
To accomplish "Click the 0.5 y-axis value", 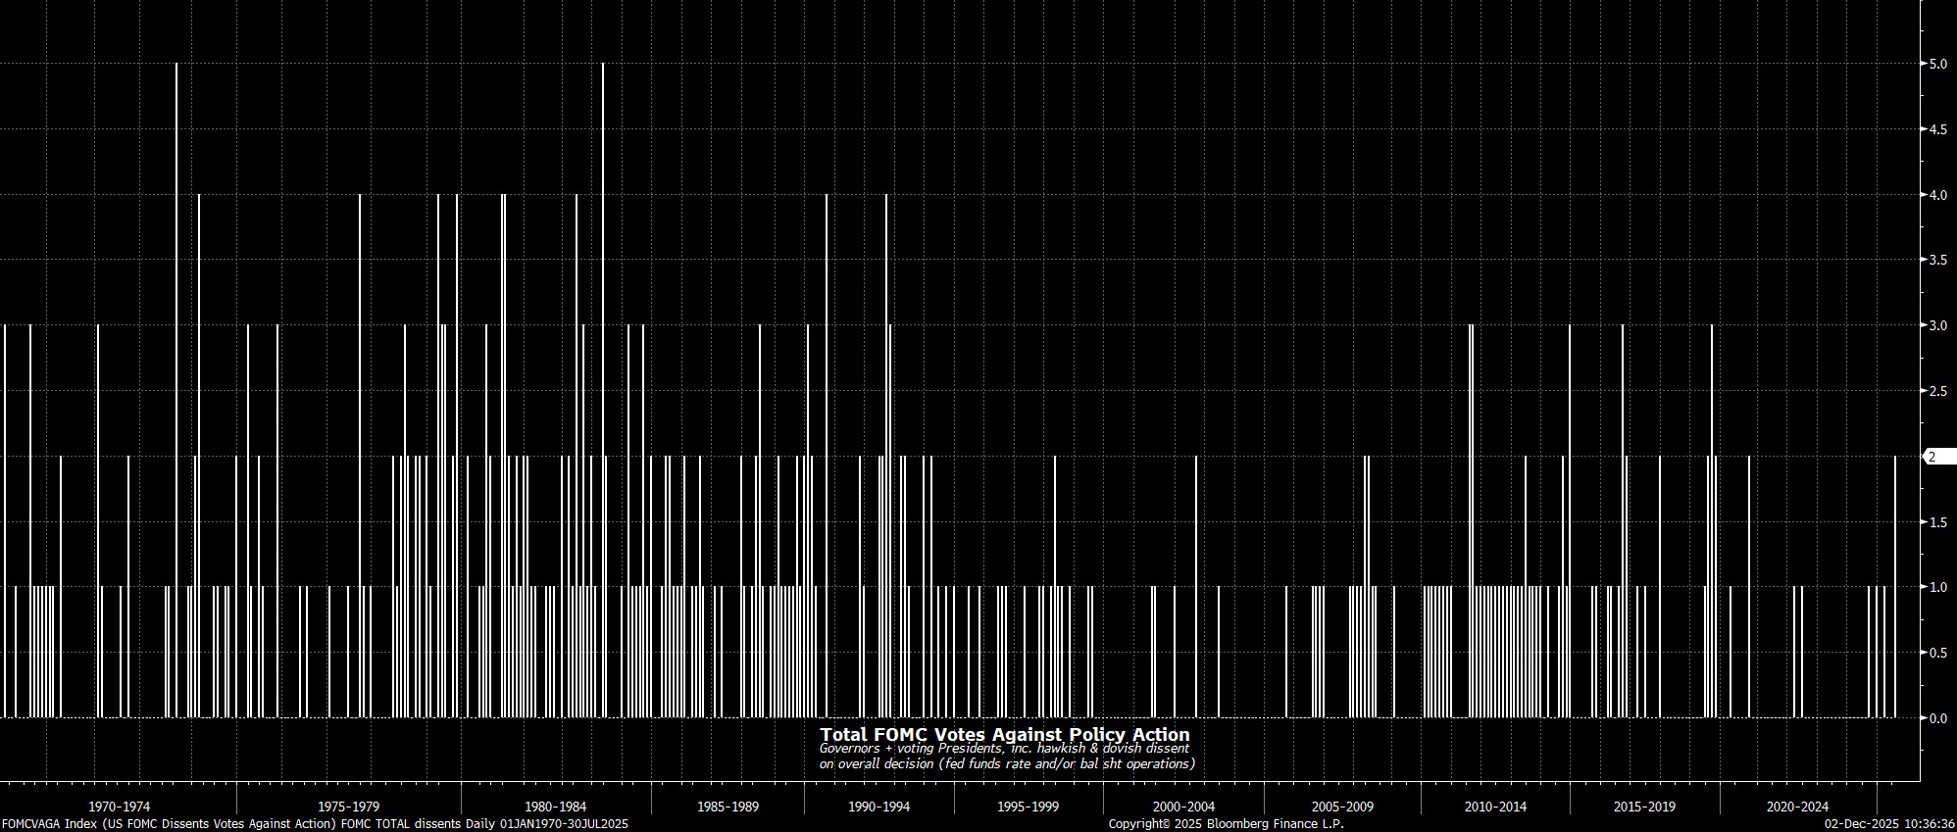I will pyautogui.click(x=1937, y=653).
